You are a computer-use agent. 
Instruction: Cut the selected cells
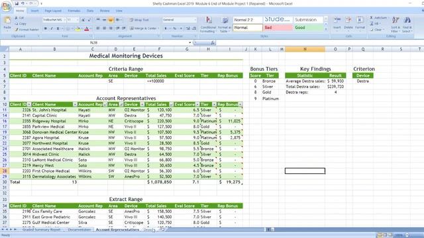pyautogui.click(x=19, y=18)
